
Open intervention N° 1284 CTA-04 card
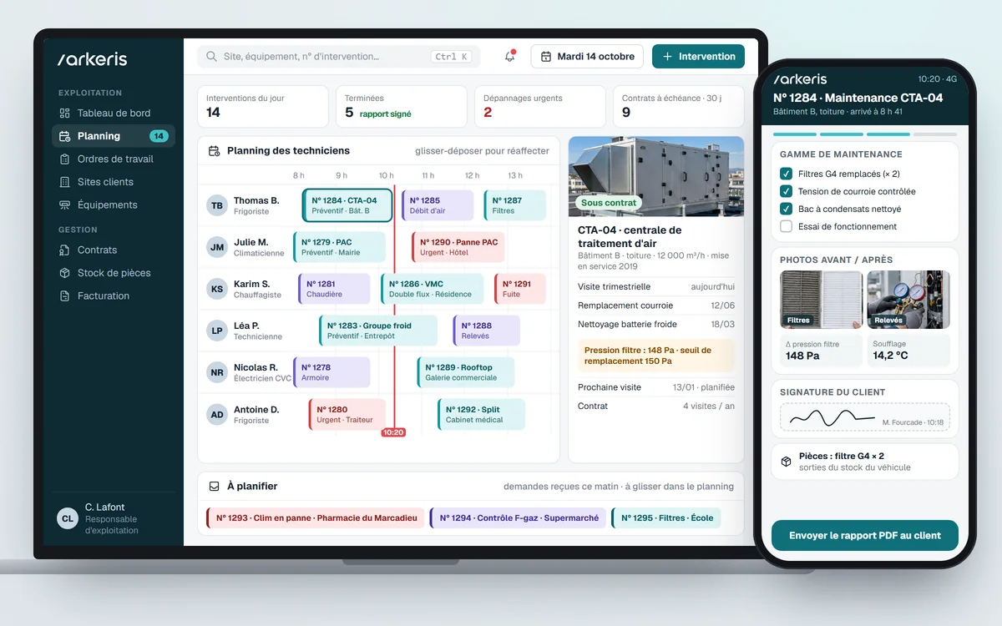347,205
